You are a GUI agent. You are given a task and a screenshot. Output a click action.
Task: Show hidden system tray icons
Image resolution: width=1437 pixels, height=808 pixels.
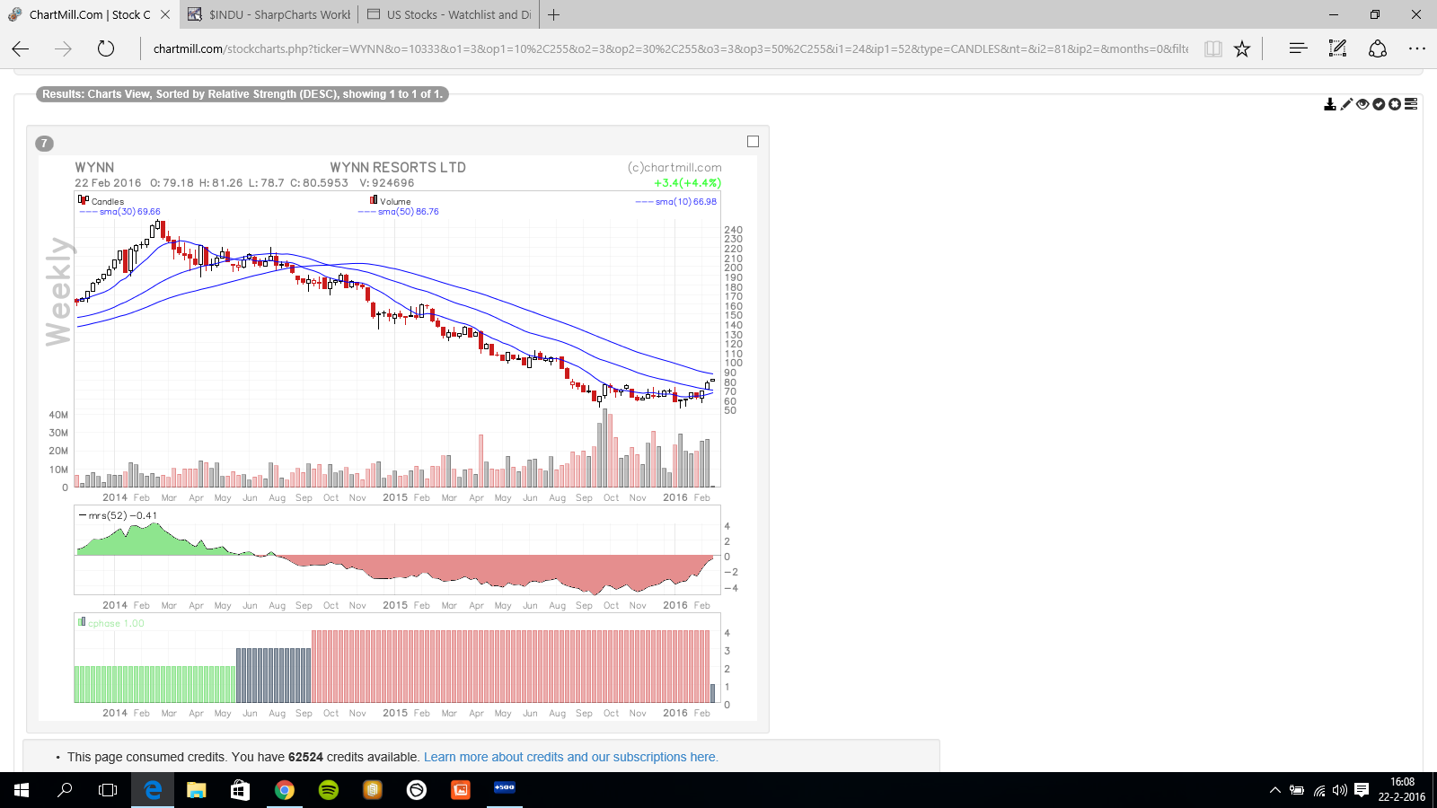[1274, 791]
